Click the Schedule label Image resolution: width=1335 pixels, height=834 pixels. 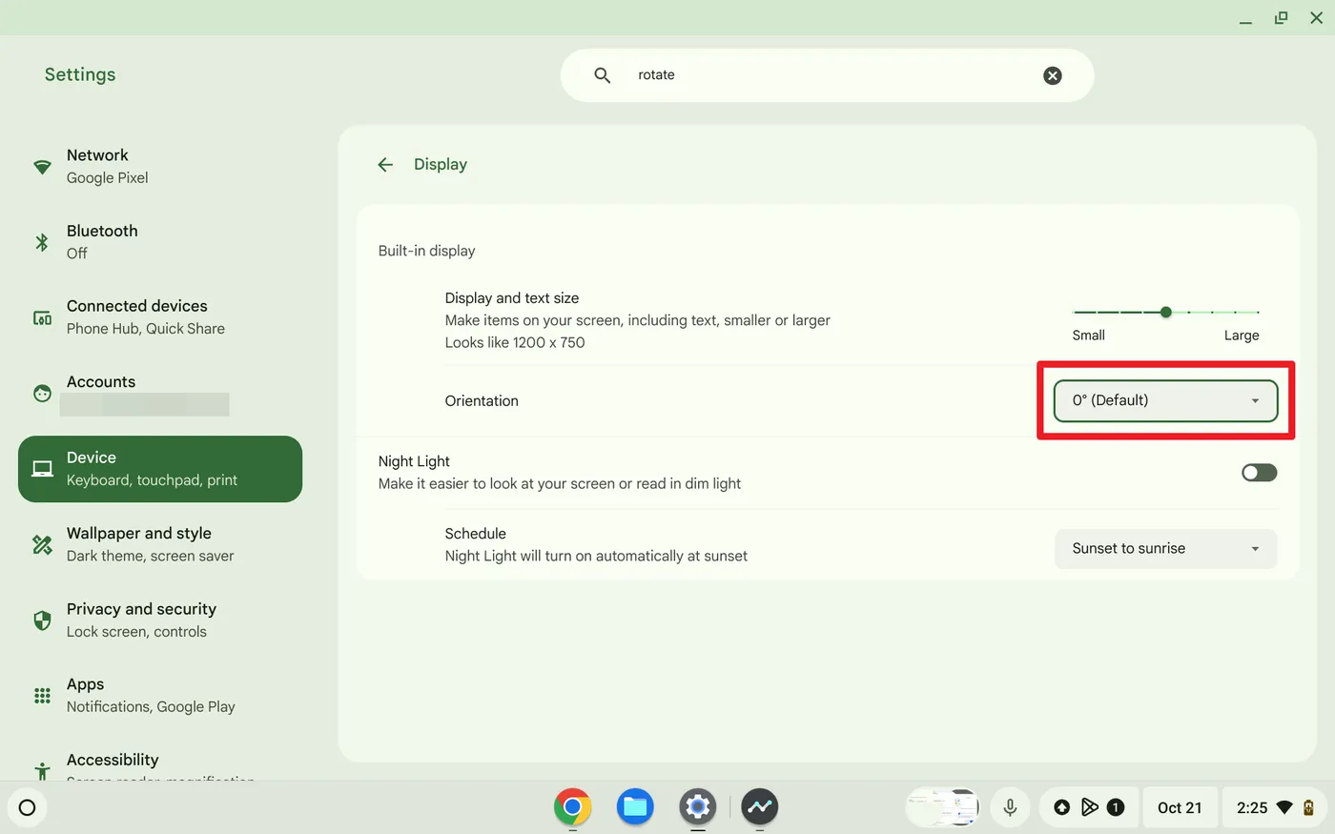pos(475,534)
